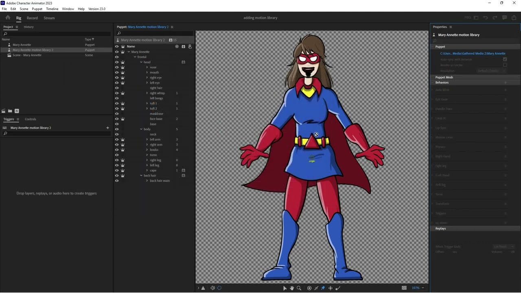This screenshot has width=521, height=293.
Task: Expand the right eye layer
Action: coord(147,78)
